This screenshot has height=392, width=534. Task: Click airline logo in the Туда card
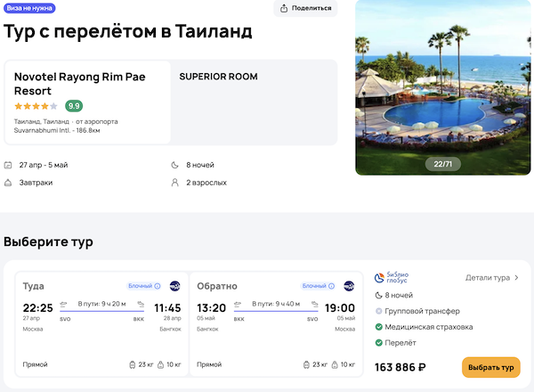(174, 286)
